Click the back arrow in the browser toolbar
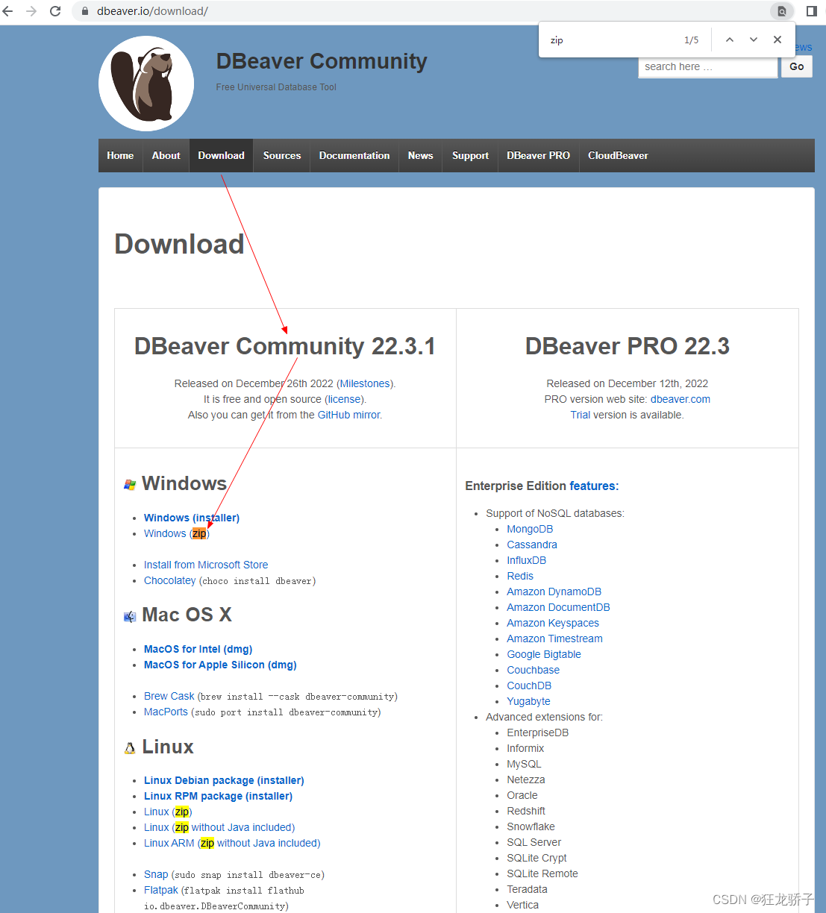The height and width of the screenshot is (913, 826). [7, 11]
